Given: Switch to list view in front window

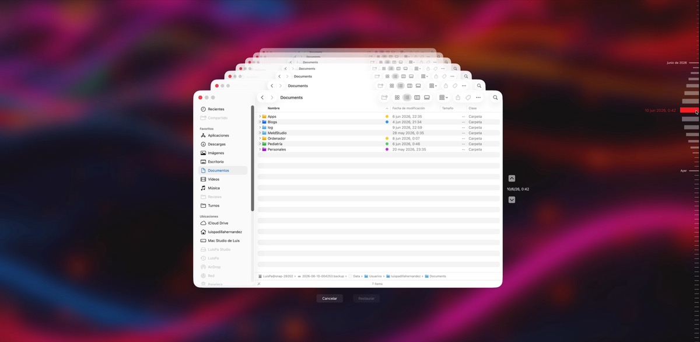Looking at the screenshot, I should click(407, 97).
